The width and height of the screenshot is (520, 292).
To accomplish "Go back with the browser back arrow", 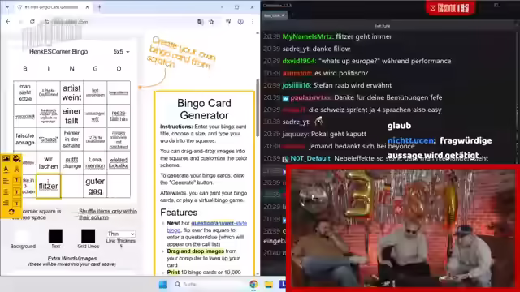I will (8, 22).
